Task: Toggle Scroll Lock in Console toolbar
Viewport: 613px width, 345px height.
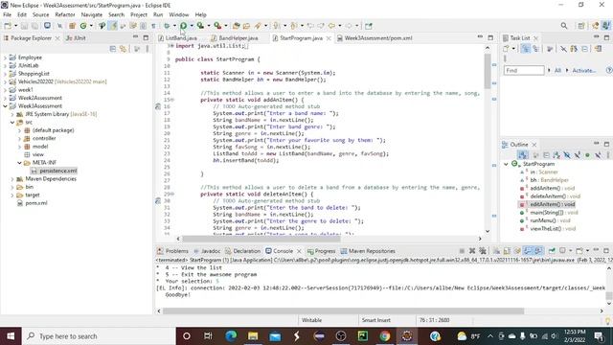Action: 507,251
